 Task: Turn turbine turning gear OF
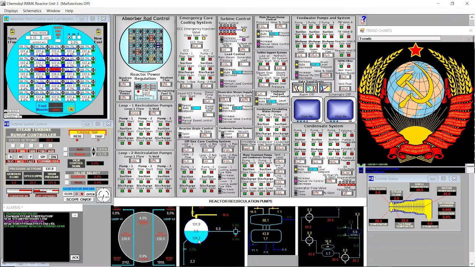pyautogui.click(x=43, y=157)
